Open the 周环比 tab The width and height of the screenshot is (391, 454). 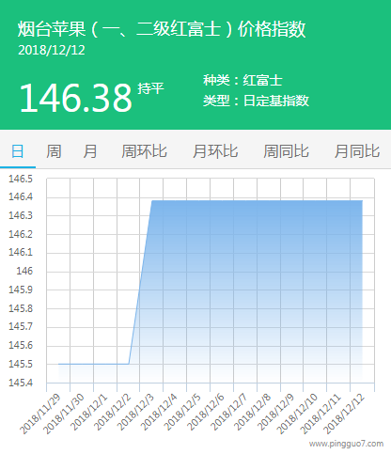(x=144, y=151)
